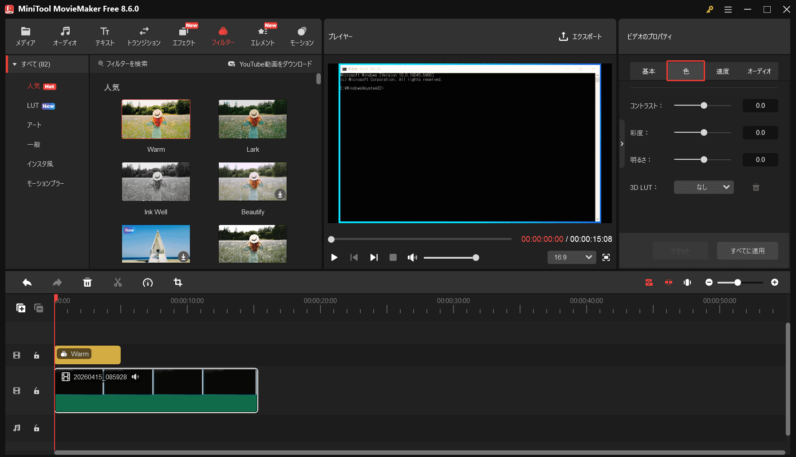The width and height of the screenshot is (796, 457).
Task: Open the エレメント panel
Action: [x=263, y=35]
